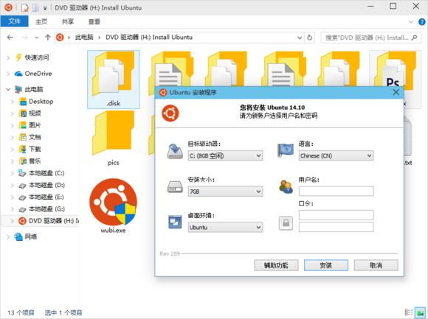This screenshot has height=319, width=428.
Task: Select the .disk folder
Action: click(114, 80)
